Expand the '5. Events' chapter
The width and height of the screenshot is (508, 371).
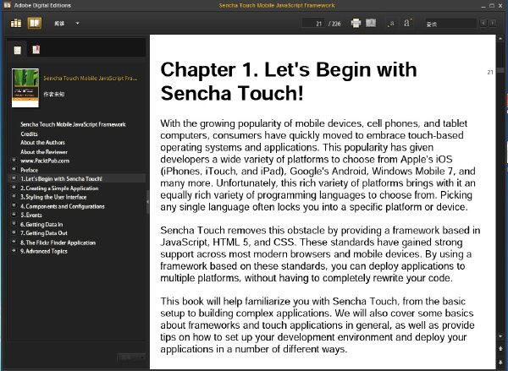[x=14, y=214]
